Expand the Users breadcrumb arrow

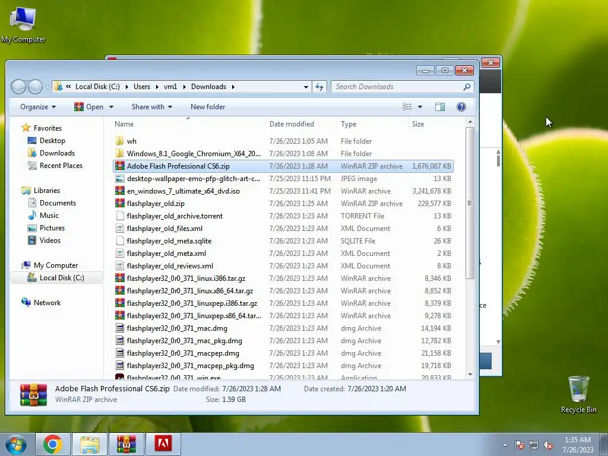[x=157, y=87]
